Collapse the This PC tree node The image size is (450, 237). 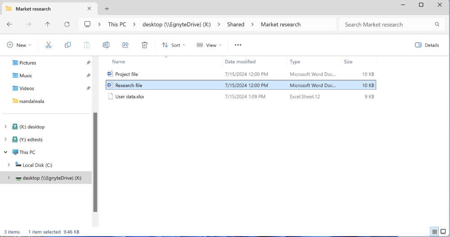5,152
